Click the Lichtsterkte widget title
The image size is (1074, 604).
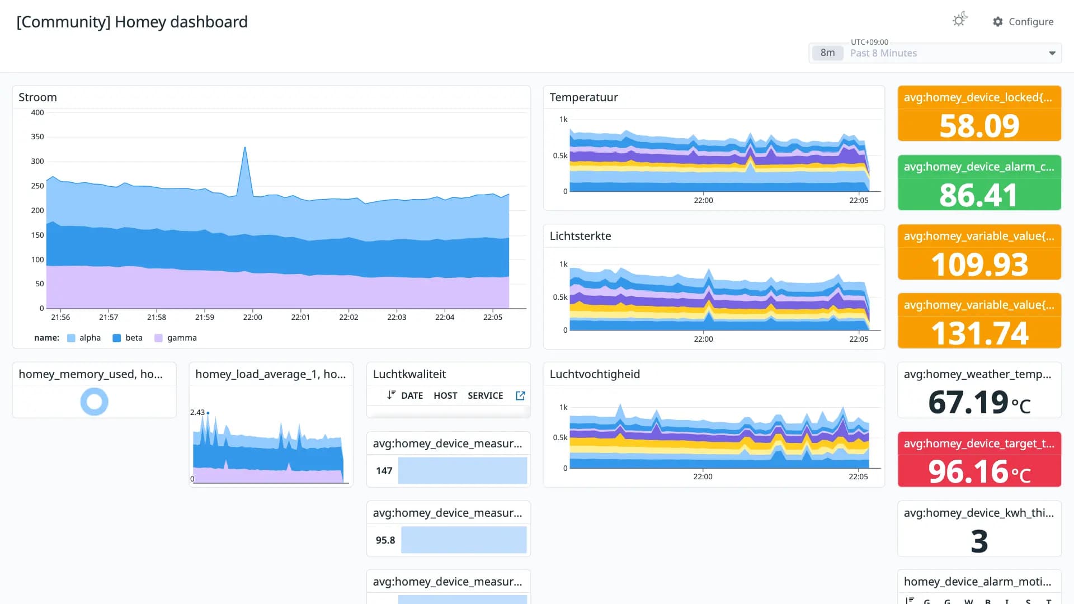(x=580, y=236)
